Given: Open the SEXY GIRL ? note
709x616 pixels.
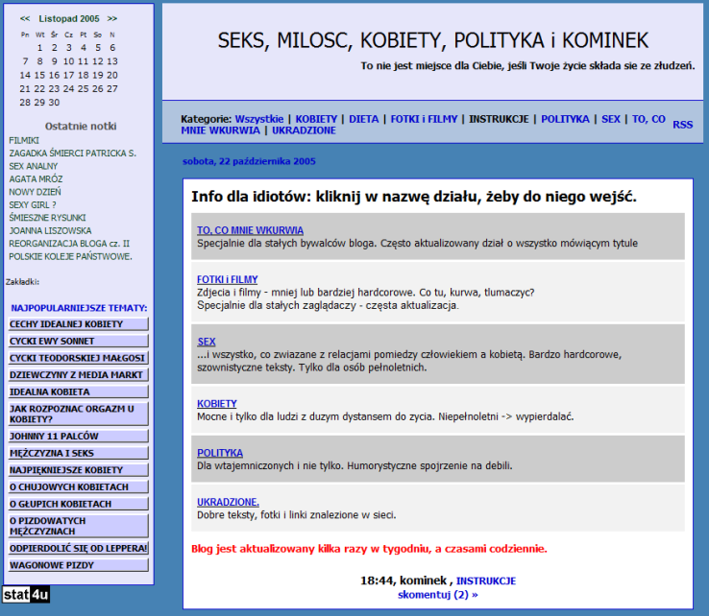Looking at the screenshot, I should (33, 205).
